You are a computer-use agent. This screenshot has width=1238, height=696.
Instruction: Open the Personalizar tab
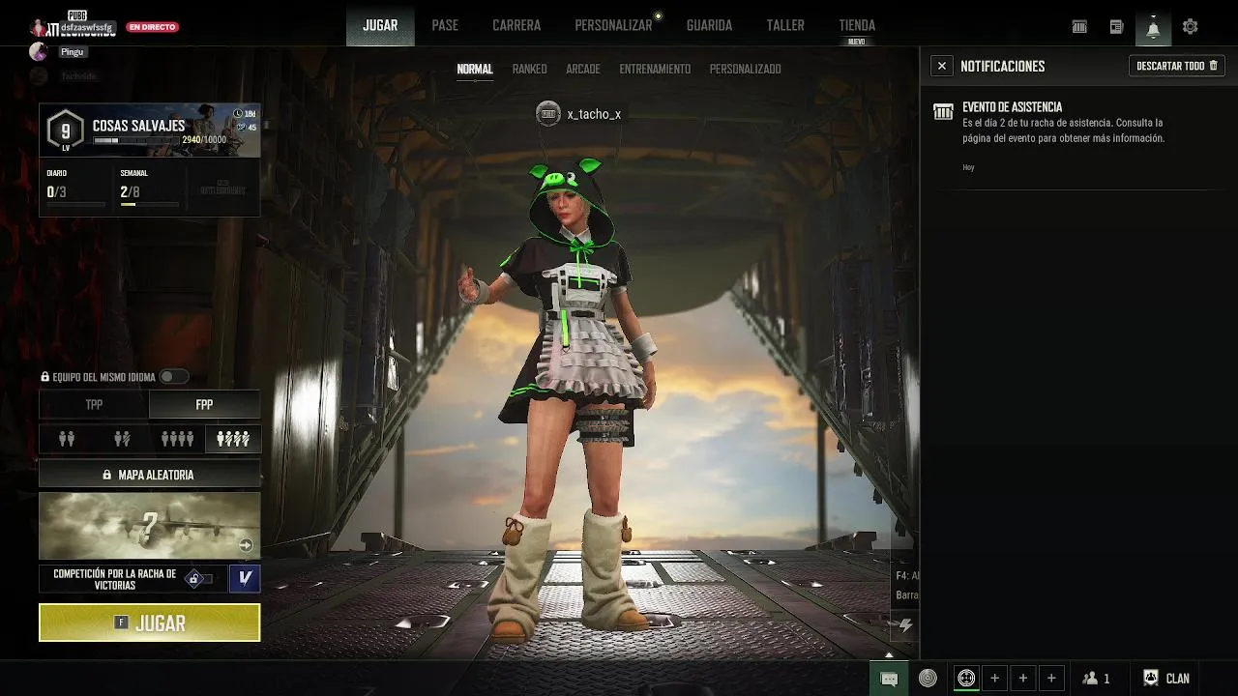pos(613,25)
